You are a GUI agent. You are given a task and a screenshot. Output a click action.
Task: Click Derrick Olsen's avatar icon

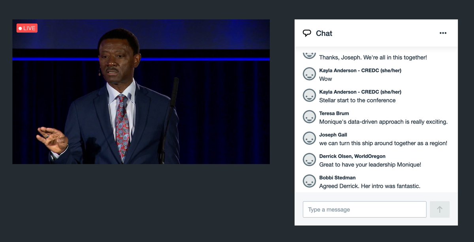coord(309,159)
